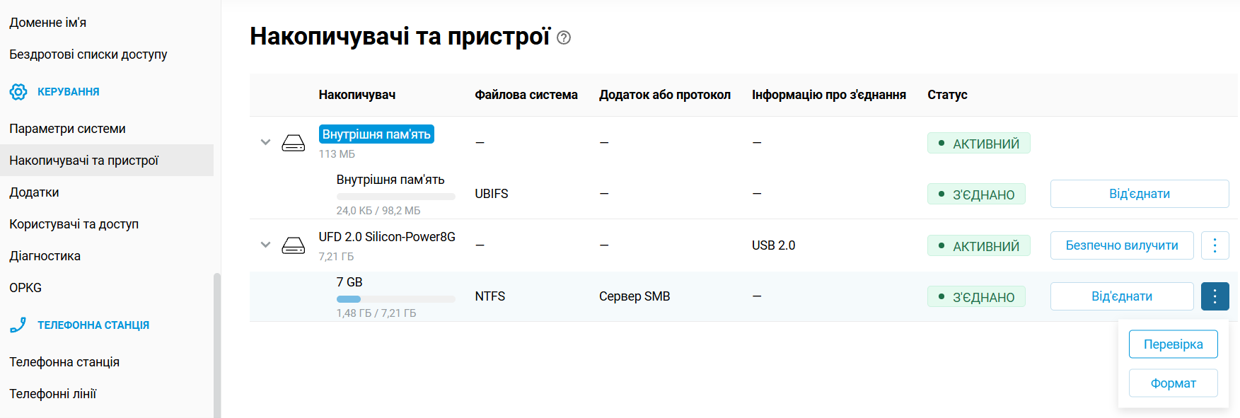
Task: Choose Перевірка from the popup menu
Action: click(x=1174, y=344)
